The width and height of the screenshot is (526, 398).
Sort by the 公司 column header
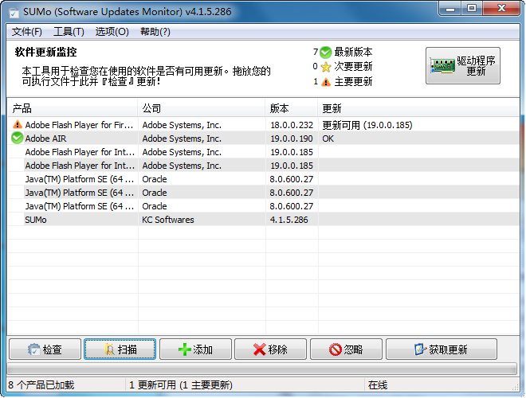(202, 108)
